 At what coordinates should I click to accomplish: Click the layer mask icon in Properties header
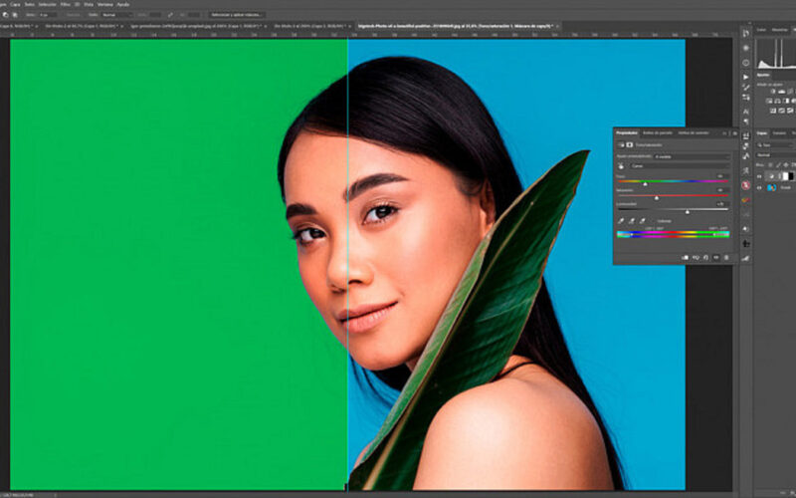[x=630, y=144]
